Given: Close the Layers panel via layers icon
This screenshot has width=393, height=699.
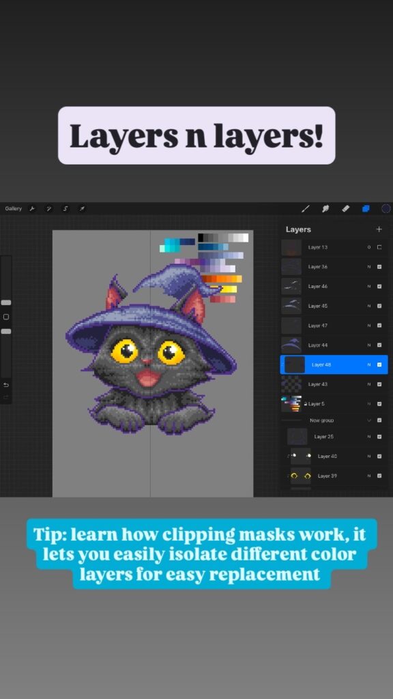Looking at the screenshot, I should (366, 209).
